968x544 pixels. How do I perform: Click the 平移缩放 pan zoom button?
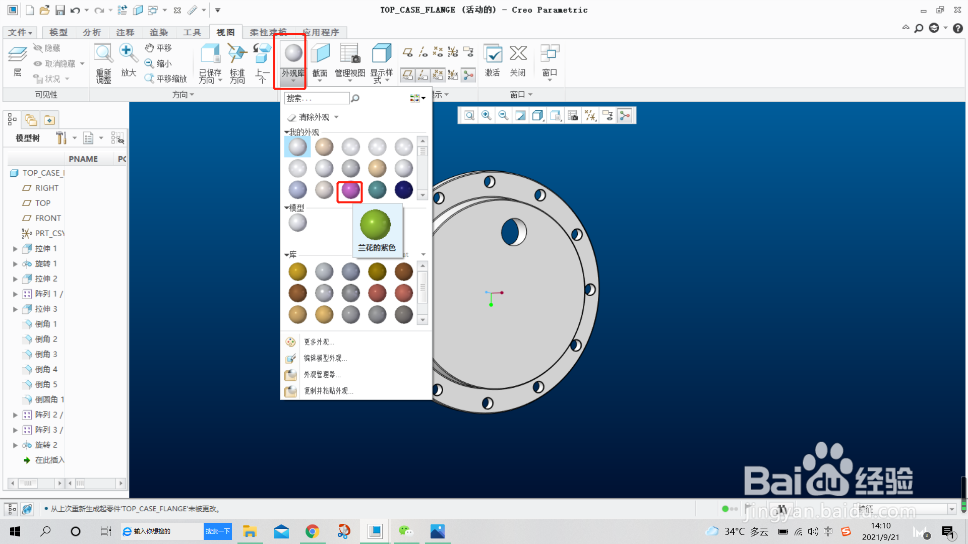[165, 79]
